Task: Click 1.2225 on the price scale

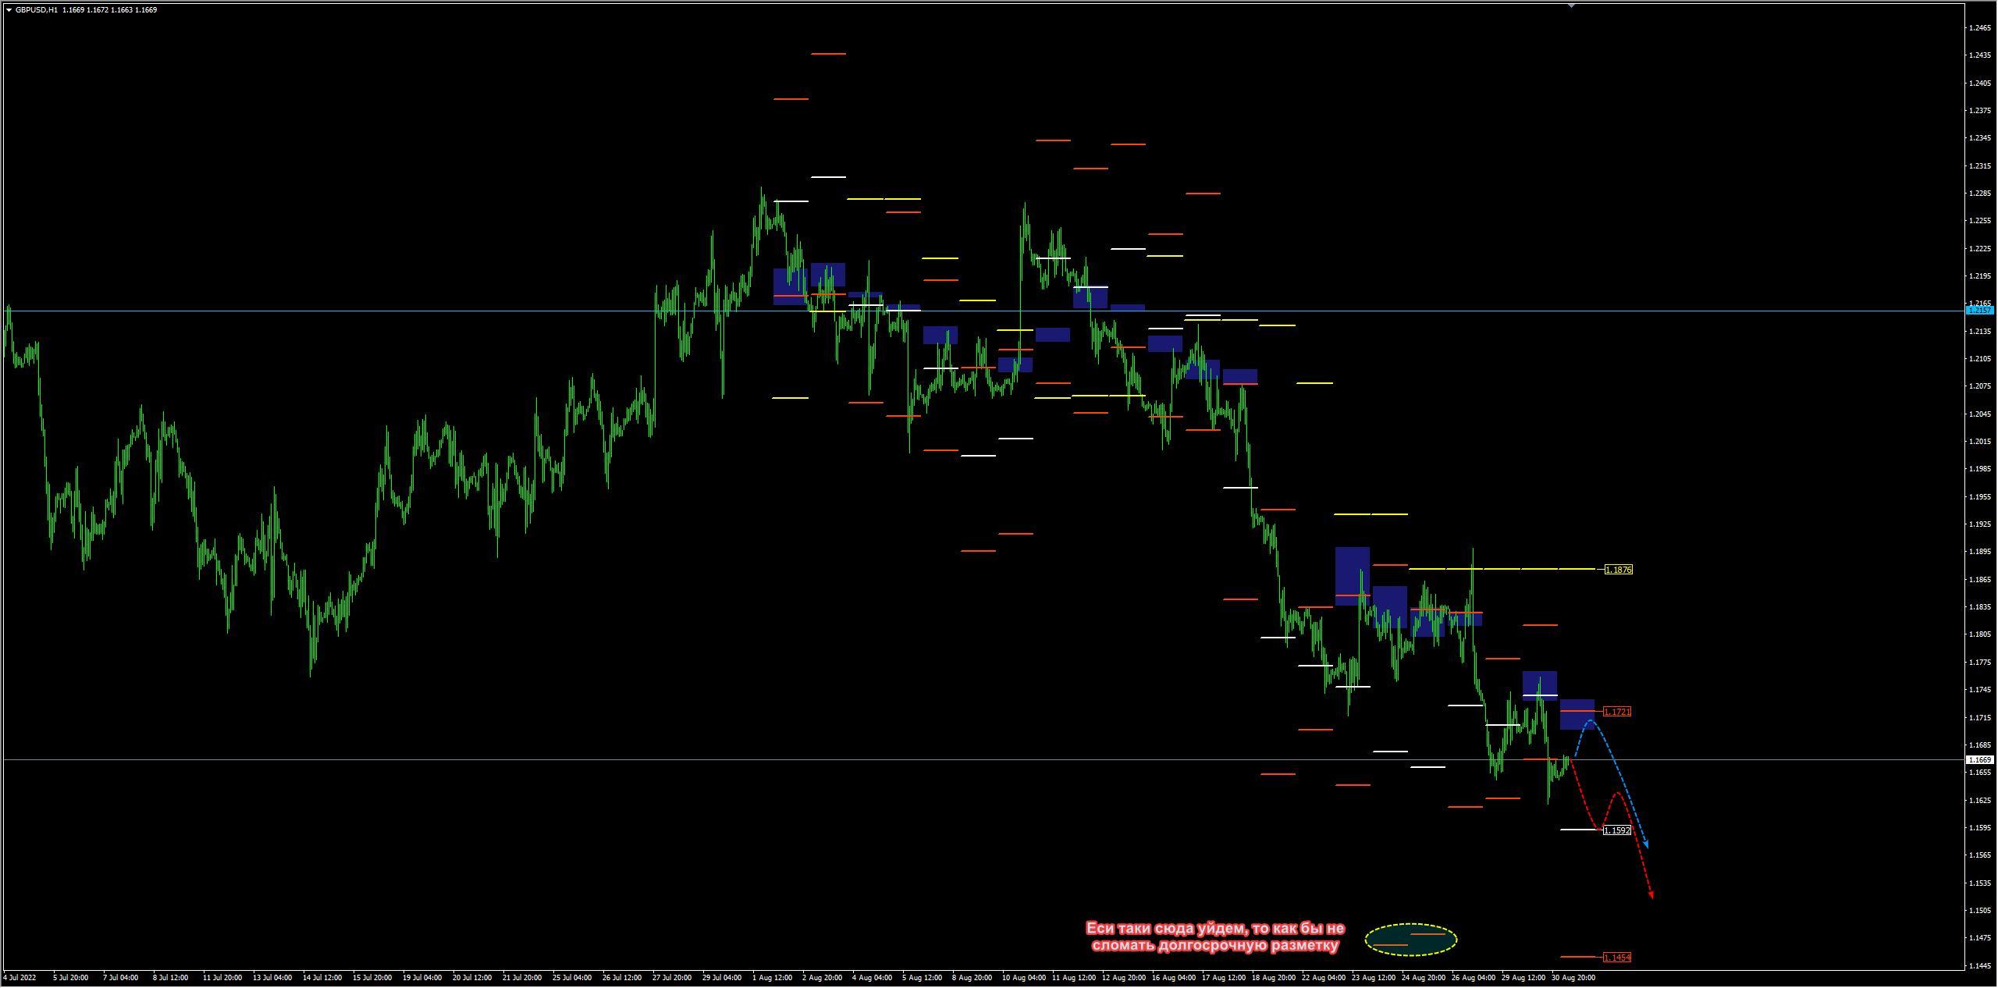Action: coord(1979,249)
